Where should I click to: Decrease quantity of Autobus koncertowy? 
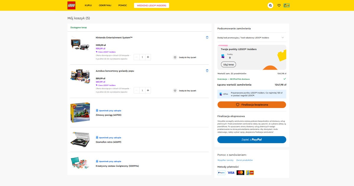(137, 90)
